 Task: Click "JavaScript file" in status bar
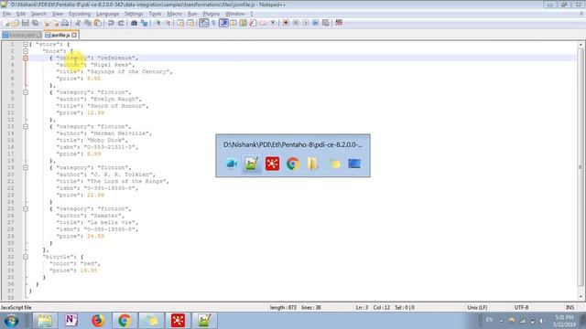pyautogui.click(x=16, y=308)
